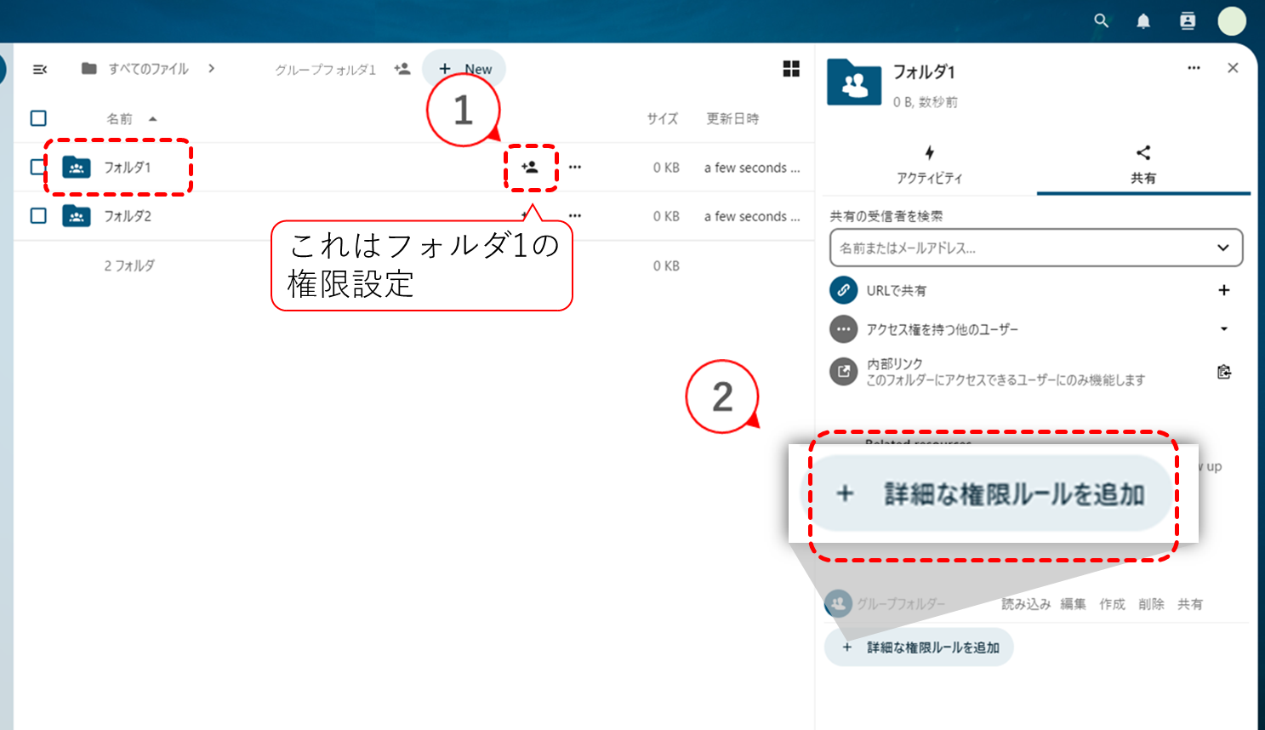Click the フォルダ1 sidebar title
The width and height of the screenshot is (1265, 730).
[x=924, y=72]
